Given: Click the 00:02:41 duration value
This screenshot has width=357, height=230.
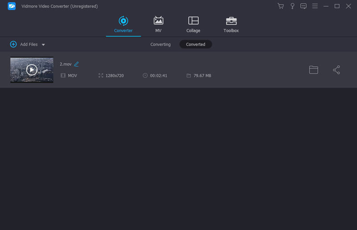Looking at the screenshot, I should pos(158,76).
